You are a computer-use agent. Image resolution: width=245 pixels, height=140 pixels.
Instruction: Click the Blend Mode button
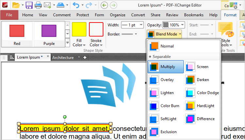click(167, 34)
